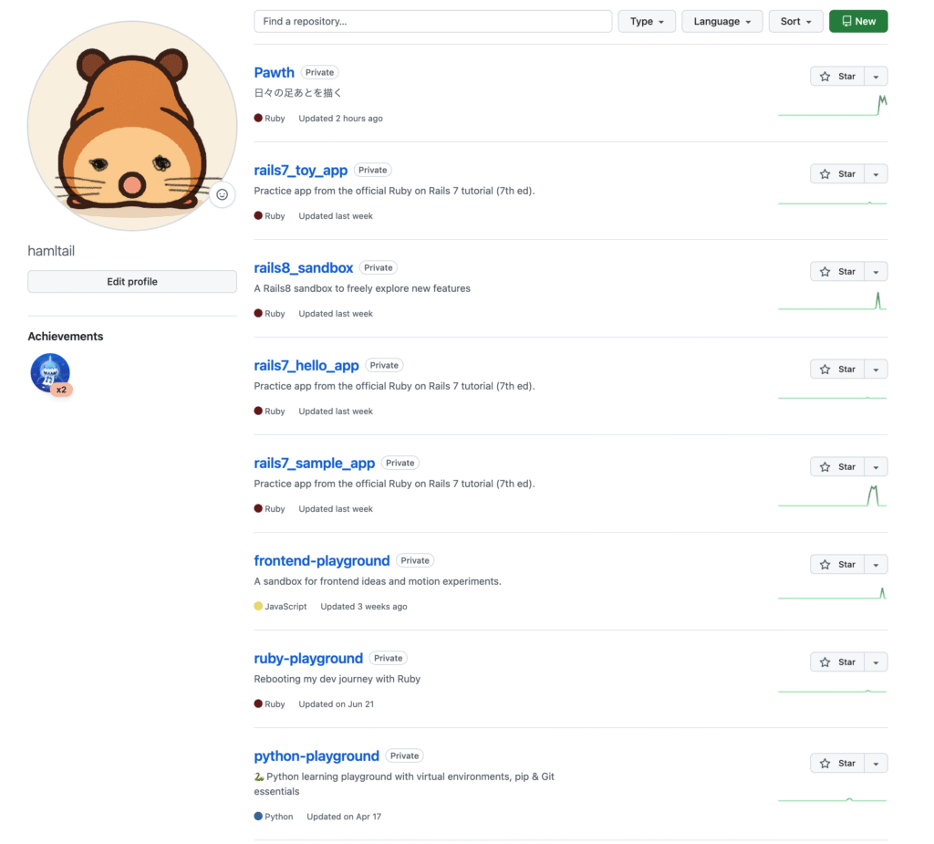Star the frontend-playground repository
Screen dimensions: 934x844
pos(837,565)
